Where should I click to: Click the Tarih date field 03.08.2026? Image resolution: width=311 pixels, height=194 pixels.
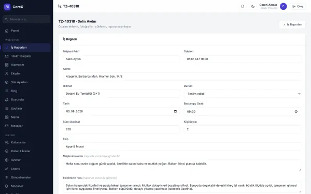(x=121, y=111)
